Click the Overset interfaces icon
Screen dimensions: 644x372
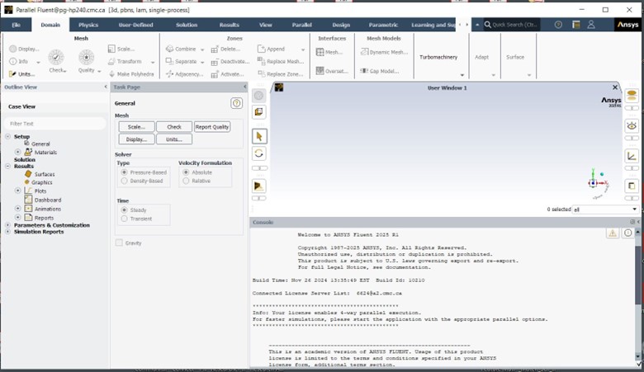tap(320, 71)
